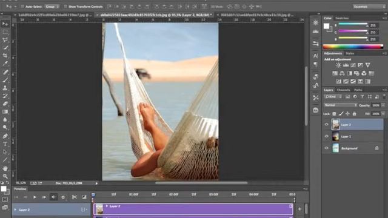Open the Auto-Select Group dropdown

pos(52,7)
